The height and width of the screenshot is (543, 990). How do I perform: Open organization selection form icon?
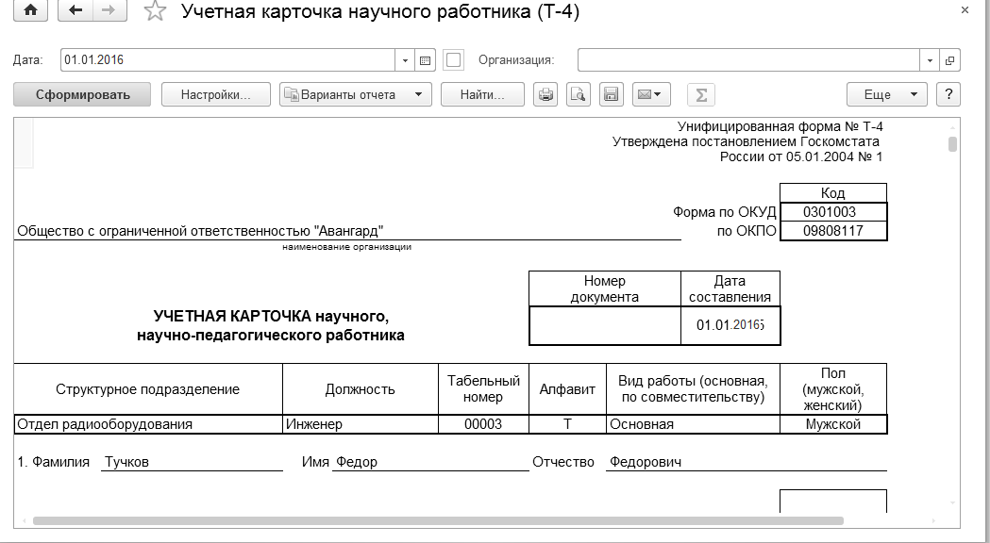pyautogui.click(x=949, y=60)
